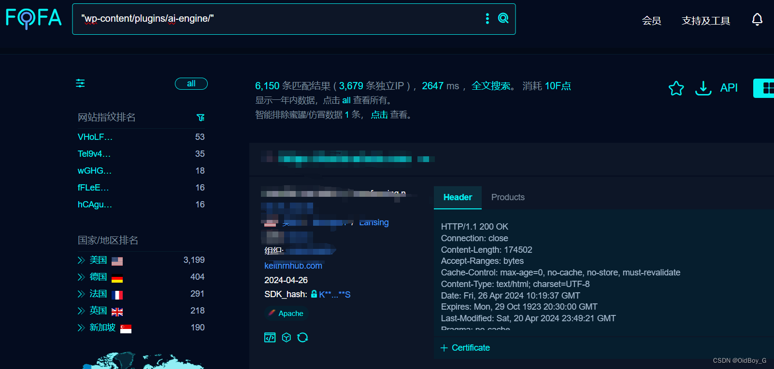Expand 美国 country entry
Image resolution: width=774 pixels, height=369 pixels.
(81, 260)
